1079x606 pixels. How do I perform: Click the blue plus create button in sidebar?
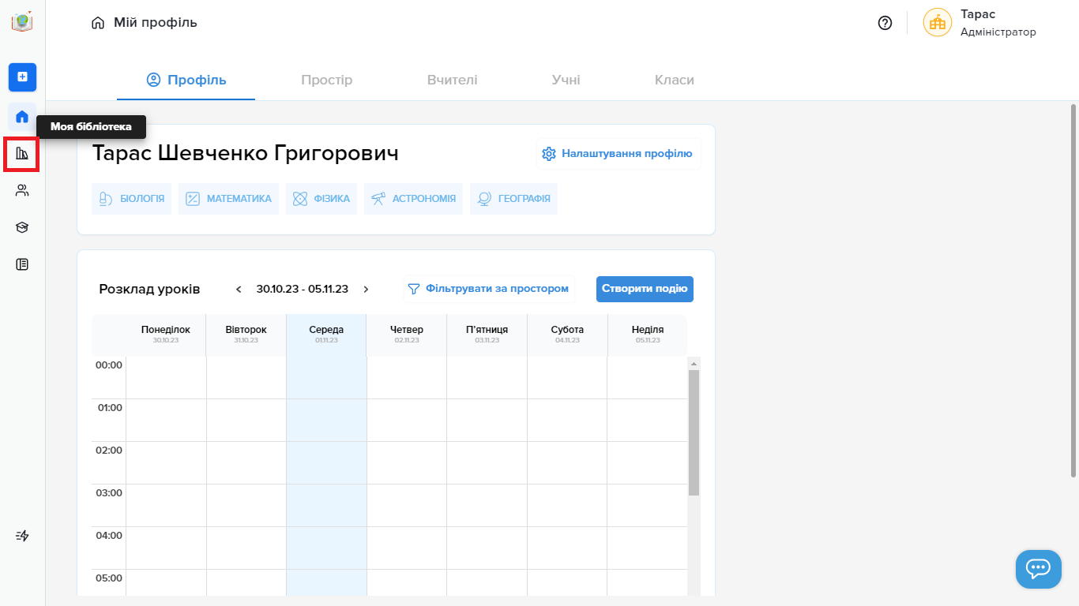22,77
